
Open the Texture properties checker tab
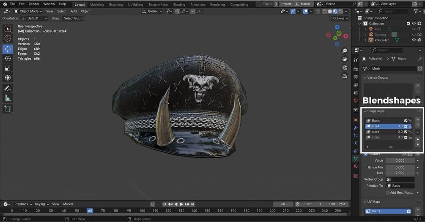(x=356, y=176)
